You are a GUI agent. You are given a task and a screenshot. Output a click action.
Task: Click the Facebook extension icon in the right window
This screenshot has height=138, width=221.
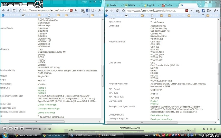tap(203, 11)
